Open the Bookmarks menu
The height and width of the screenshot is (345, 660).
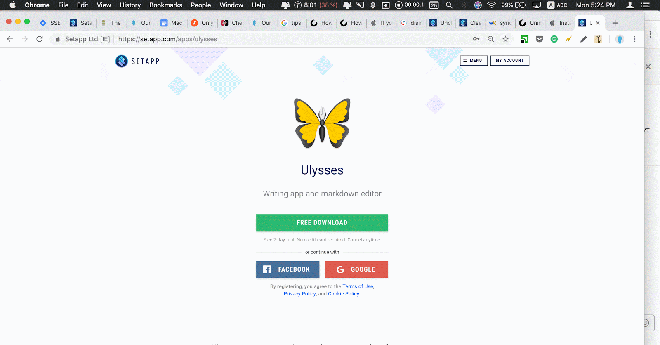(x=166, y=5)
